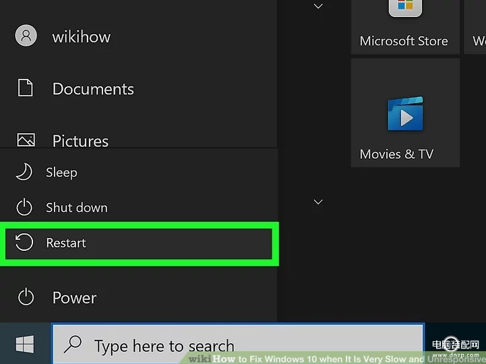Click the Pictures image icon
486x364 pixels.
(x=26, y=140)
